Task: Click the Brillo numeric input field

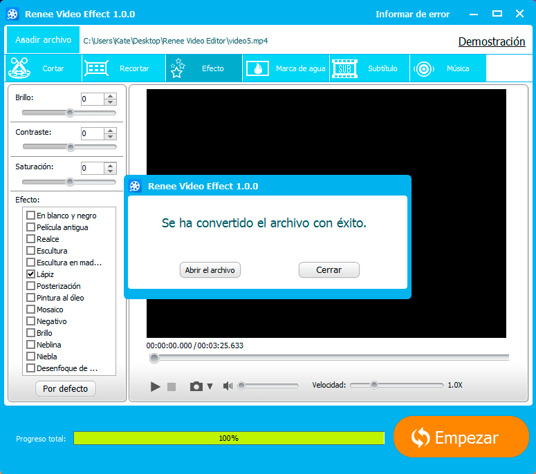Action: coord(92,99)
